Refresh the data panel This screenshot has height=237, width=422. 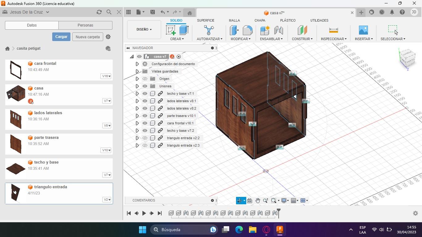pyautogui.click(x=99, y=12)
